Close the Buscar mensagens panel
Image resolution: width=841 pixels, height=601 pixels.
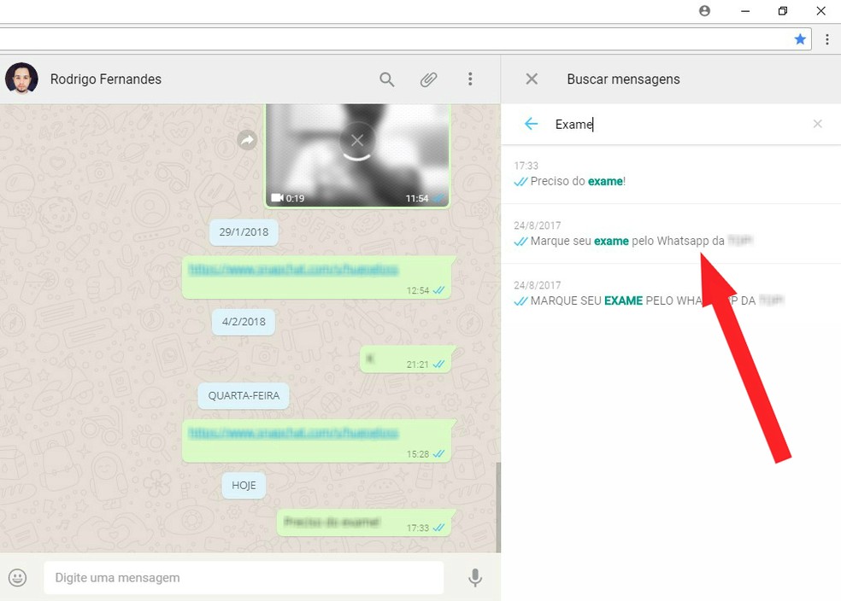click(532, 79)
